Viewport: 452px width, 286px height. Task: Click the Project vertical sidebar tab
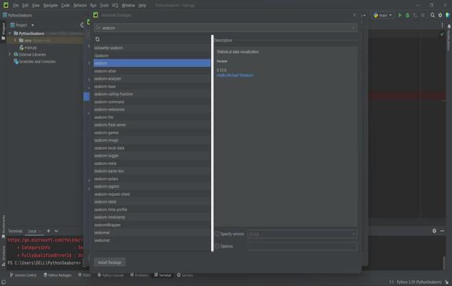click(3, 31)
